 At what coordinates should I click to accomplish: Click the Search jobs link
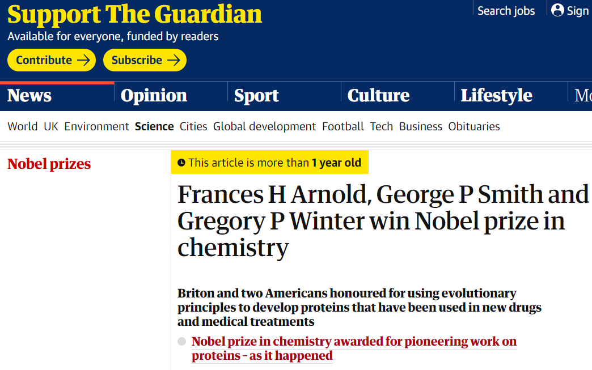point(506,11)
